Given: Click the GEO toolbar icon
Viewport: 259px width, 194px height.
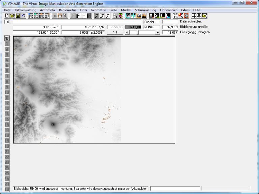Looking at the screenshot, I should coord(36,16).
